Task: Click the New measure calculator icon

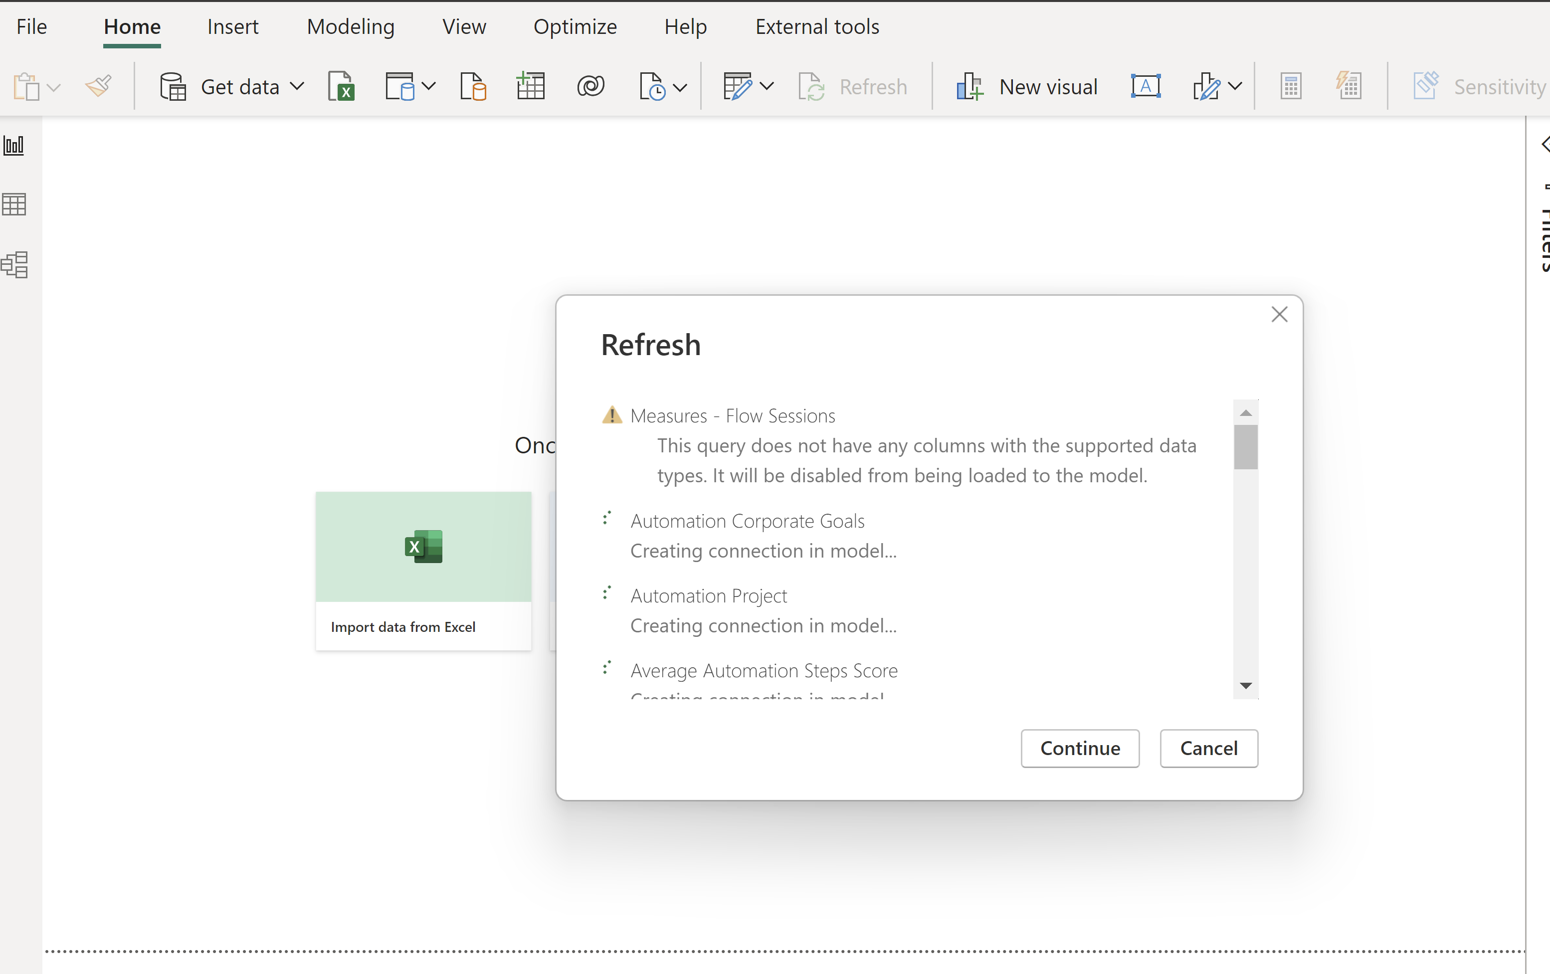Action: pos(1291,86)
